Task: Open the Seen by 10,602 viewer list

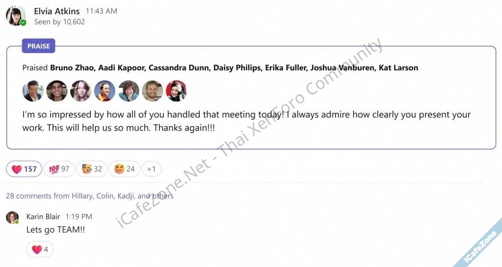Action: 59,22
